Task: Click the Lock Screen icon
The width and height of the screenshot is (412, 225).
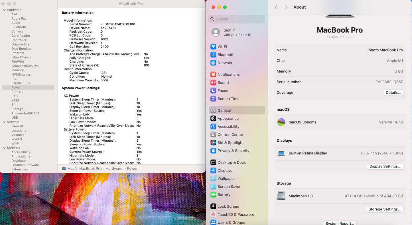Action: point(213,206)
